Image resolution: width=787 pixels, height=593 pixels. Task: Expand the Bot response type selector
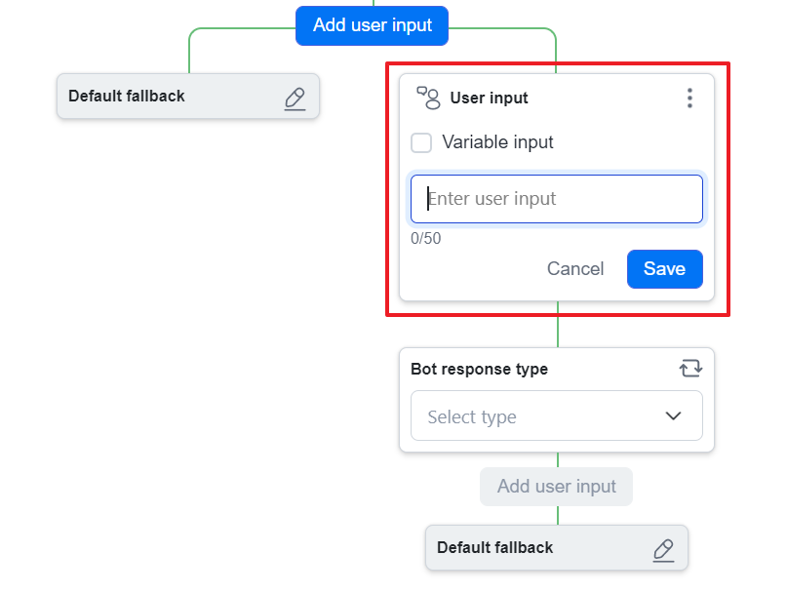point(556,415)
